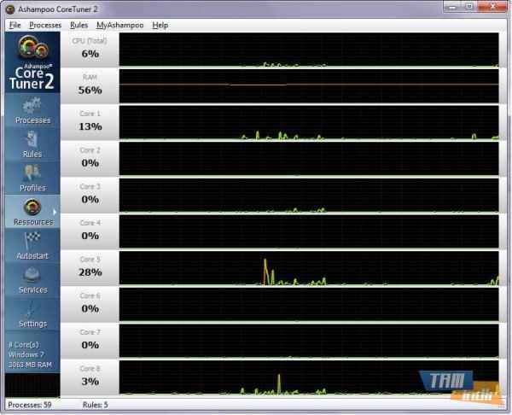This screenshot has width=512, height=415.
Task: Open the Services section in sidebar
Action: pyautogui.click(x=32, y=280)
